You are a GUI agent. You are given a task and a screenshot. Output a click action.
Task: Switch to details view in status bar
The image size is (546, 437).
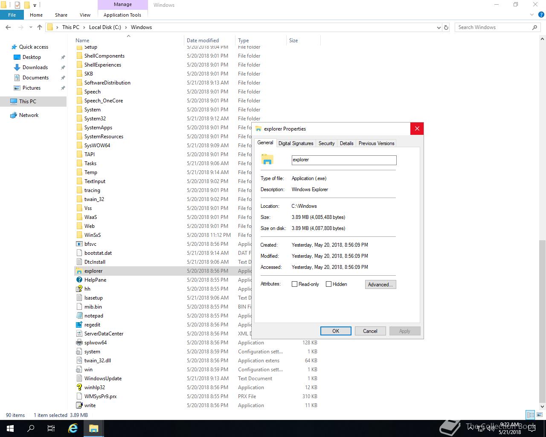point(531,415)
